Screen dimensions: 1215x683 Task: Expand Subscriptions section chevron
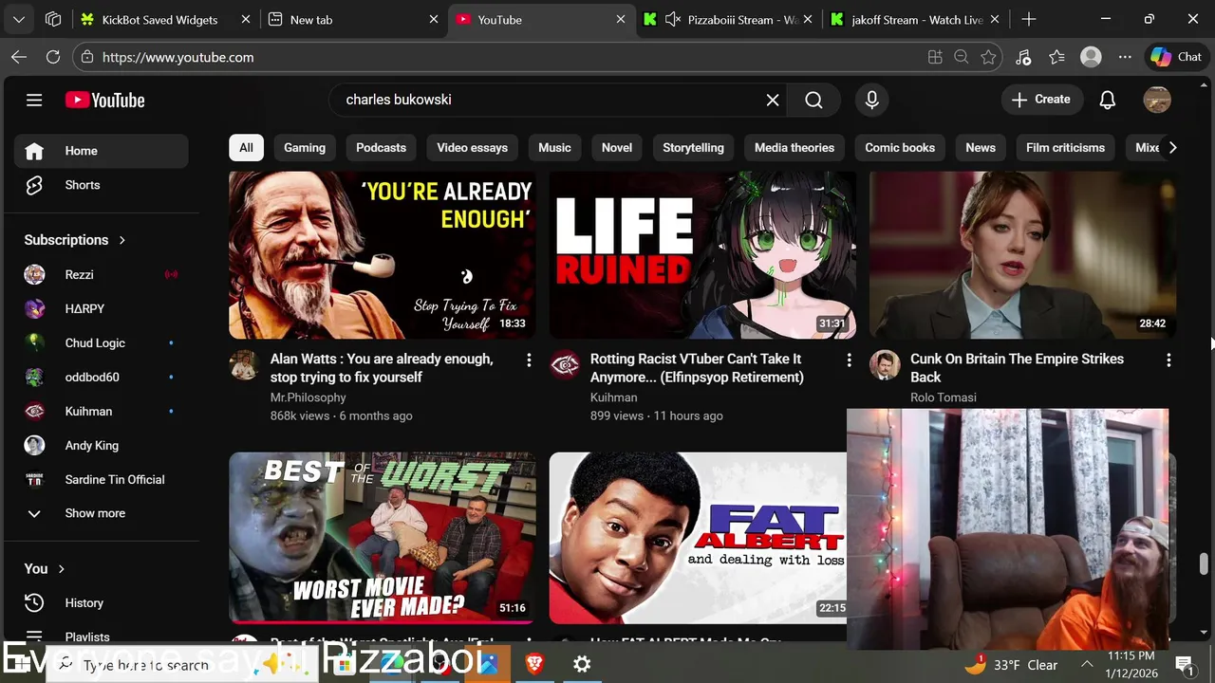click(122, 240)
